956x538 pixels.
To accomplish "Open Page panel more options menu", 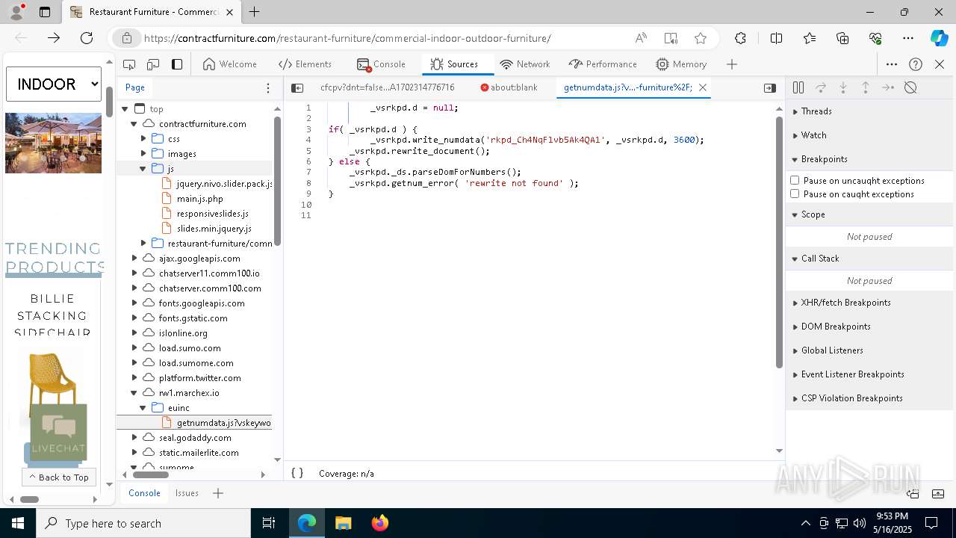I will [x=268, y=88].
